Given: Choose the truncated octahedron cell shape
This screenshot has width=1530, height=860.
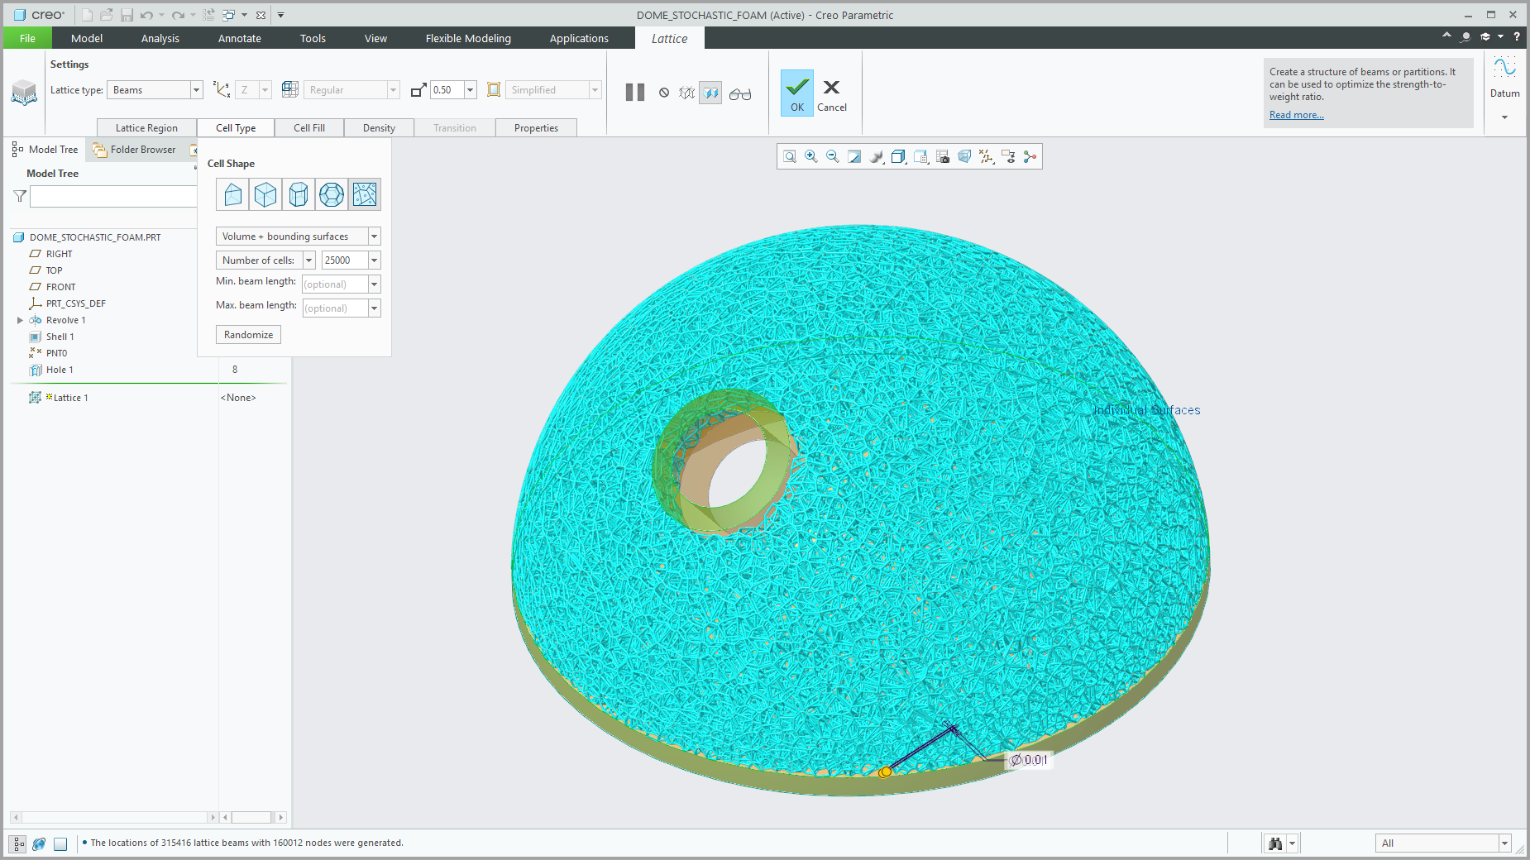Looking at the screenshot, I should coord(332,194).
